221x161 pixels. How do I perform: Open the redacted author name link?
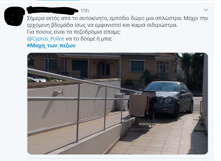tap(52, 11)
